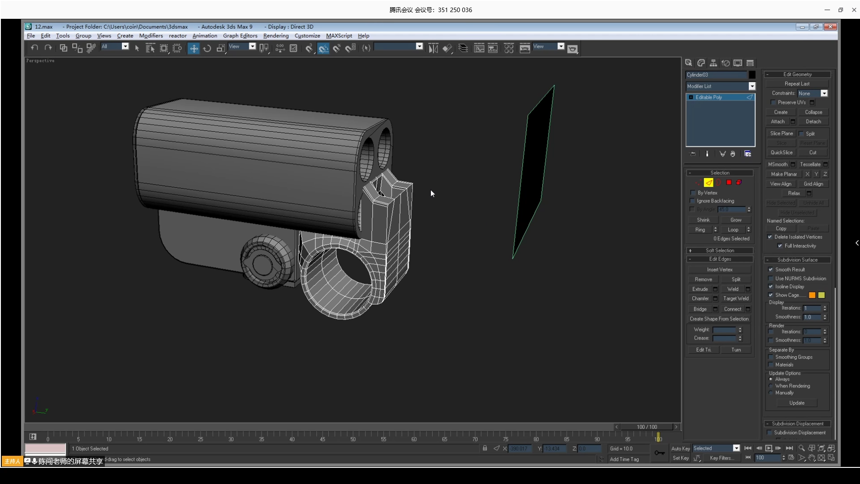Open the Modifiers menu in menu bar

click(150, 35)
